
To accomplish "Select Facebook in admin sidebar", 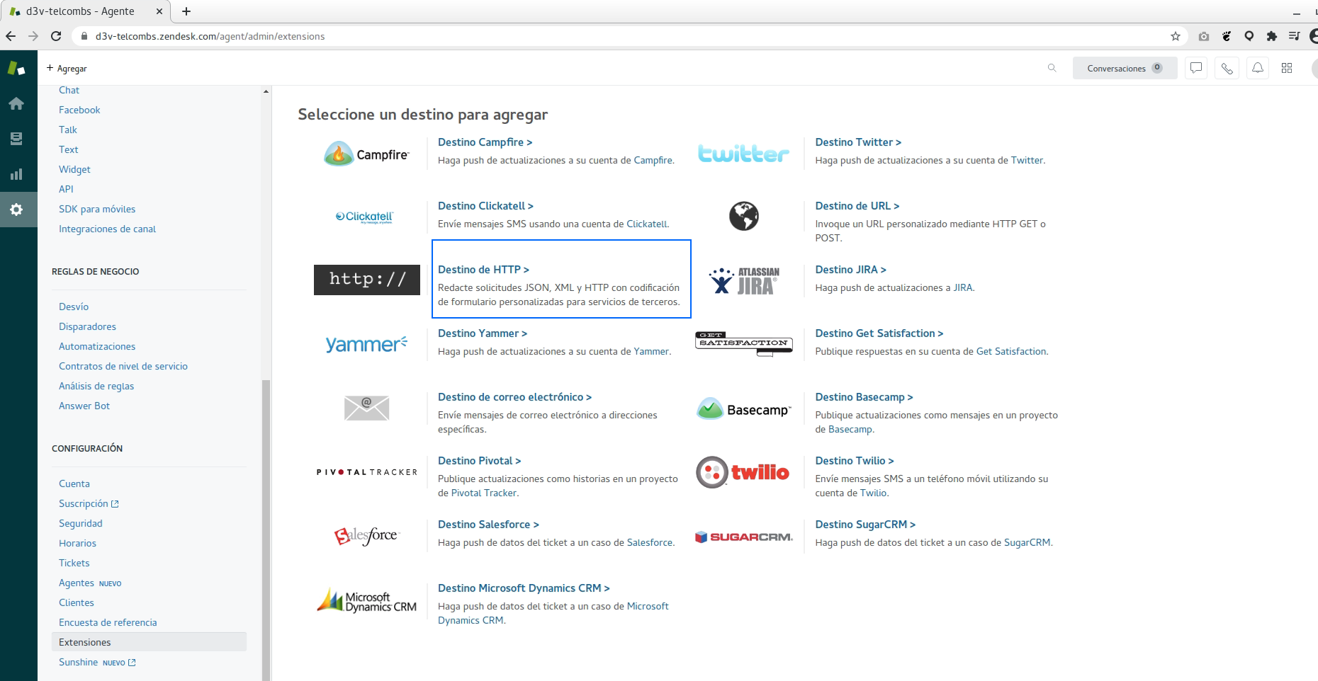I will pos(79,110).
